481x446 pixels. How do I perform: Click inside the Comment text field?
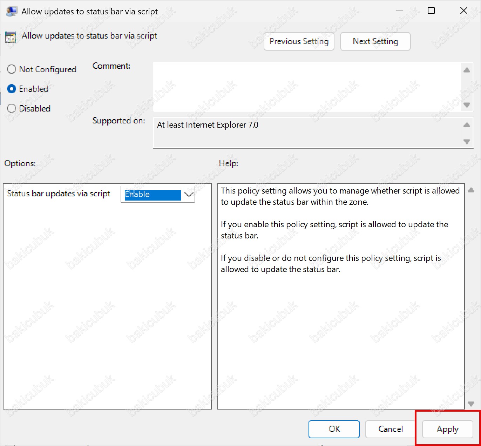point(307,87)
